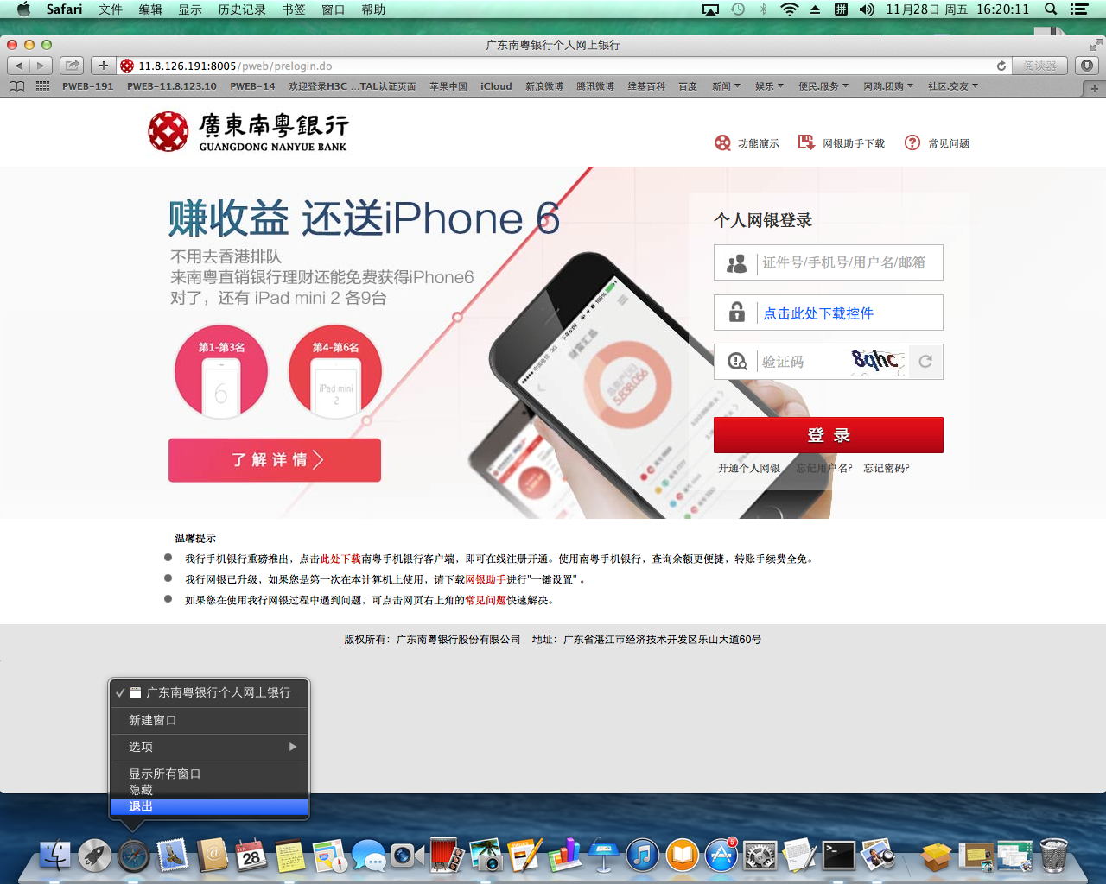Open Contacts address book in Dock
The height and width of the screenshot is (884, 1106).
[212, 856]
